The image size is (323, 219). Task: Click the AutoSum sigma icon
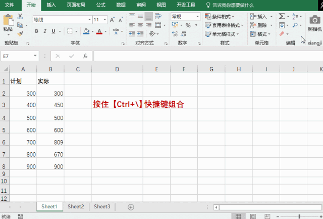coord(282,16)
